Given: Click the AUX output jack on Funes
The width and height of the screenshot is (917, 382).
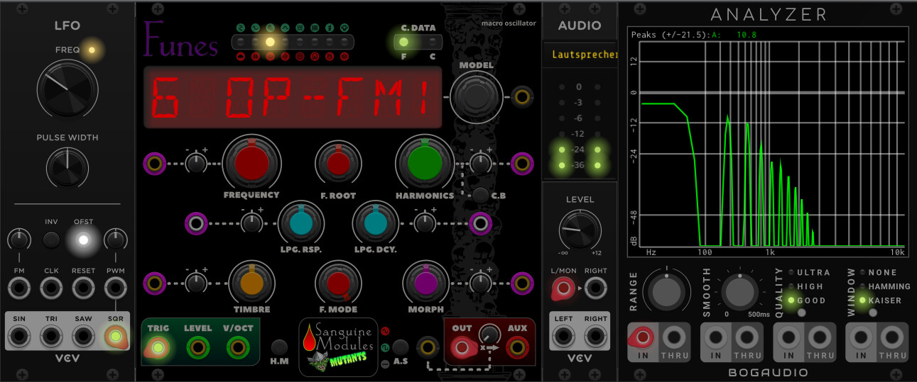Looking at the screenshot, I should coord(517,347).
